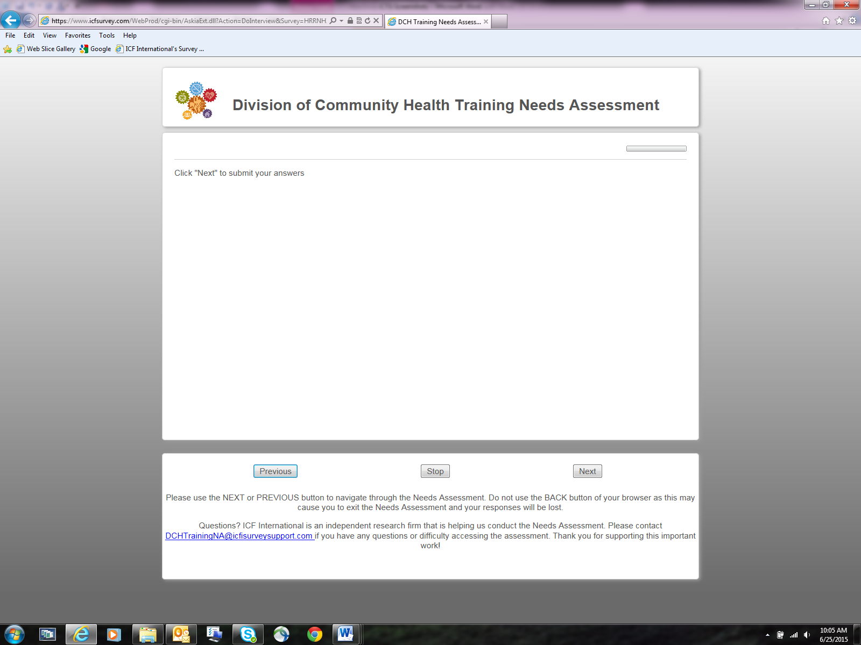Image resolution: width=861 pixels, height=645 pixels.
Task: Open Windows Media Player from taskbar
Action: point(114,635)
